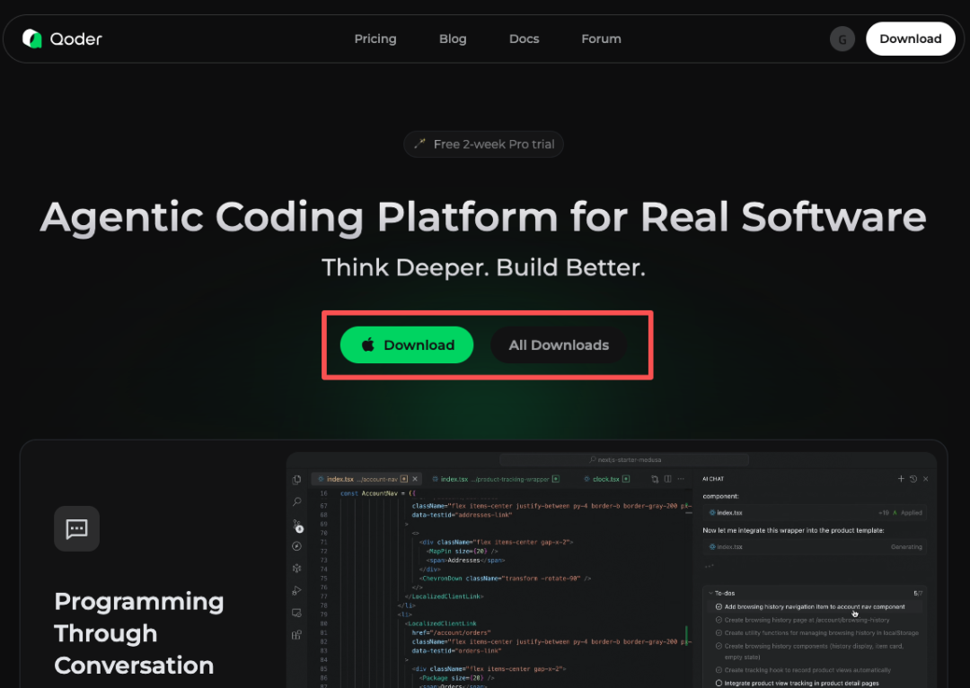The height and width of the screenshot is (688, 970).
Task: Check the 'Integrate product view tracking' to-do
Action: (719, 683)
